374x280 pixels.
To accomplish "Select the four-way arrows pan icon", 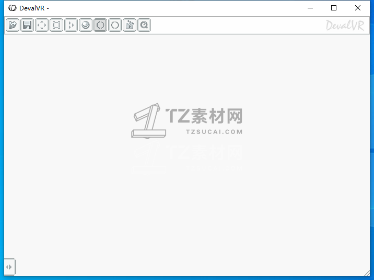I will 42,25.
